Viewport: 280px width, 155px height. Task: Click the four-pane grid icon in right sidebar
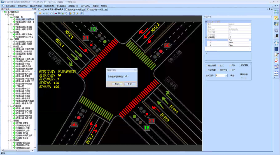[x=276, y=73]
